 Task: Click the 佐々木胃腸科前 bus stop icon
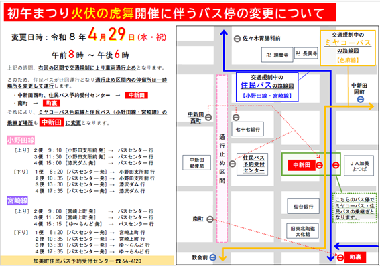[237, 39]
